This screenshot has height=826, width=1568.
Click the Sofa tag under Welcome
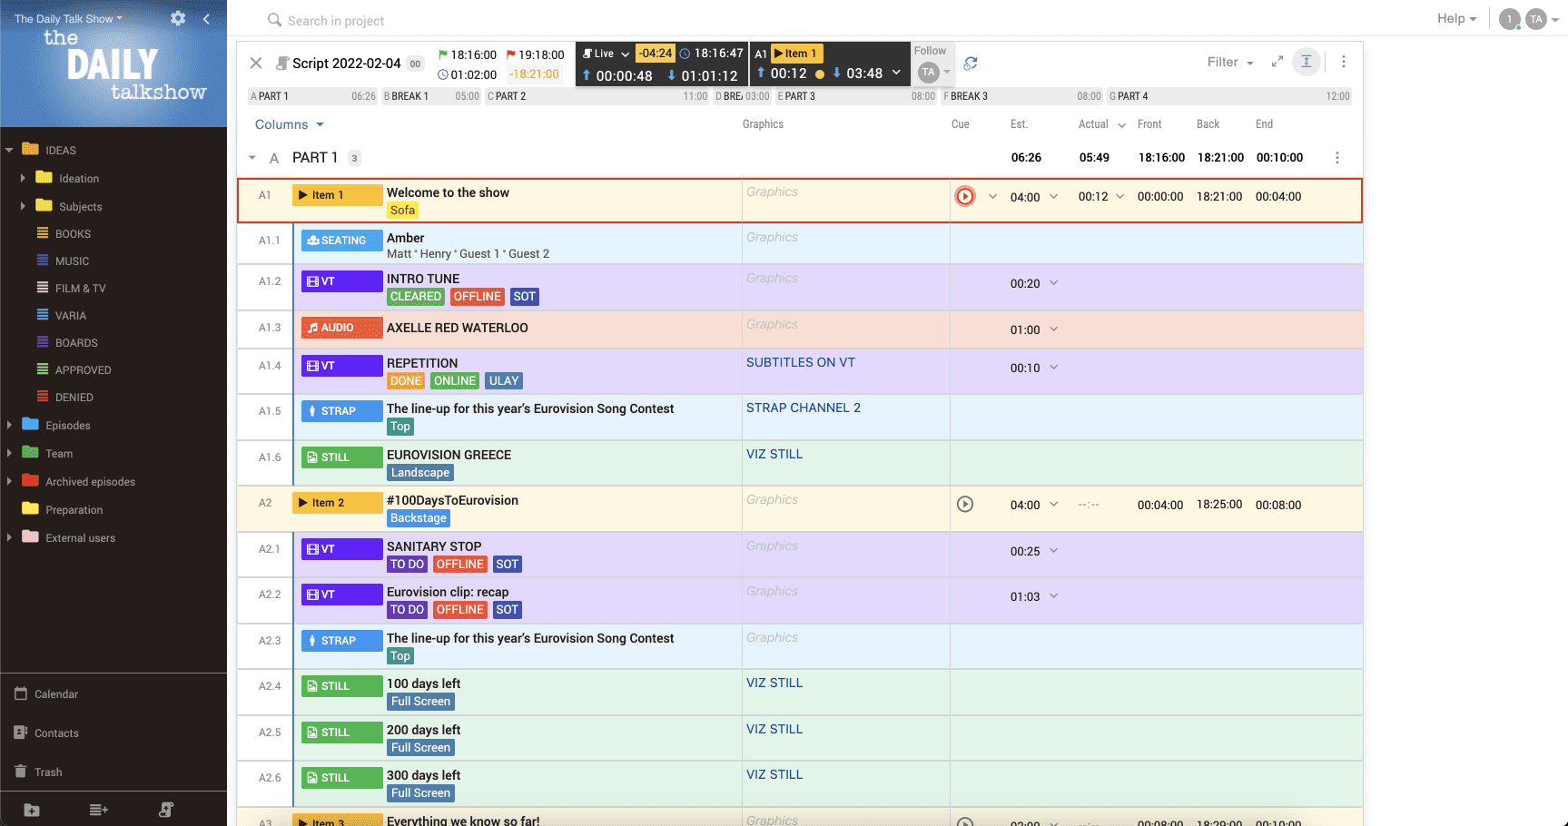click(x=402, y=211)
